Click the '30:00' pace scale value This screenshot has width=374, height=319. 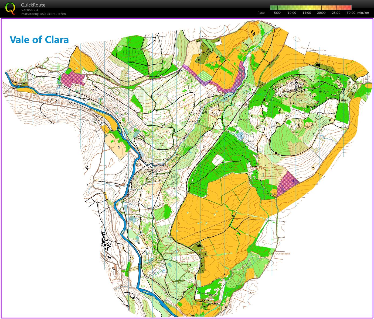[x=351, y=13]
